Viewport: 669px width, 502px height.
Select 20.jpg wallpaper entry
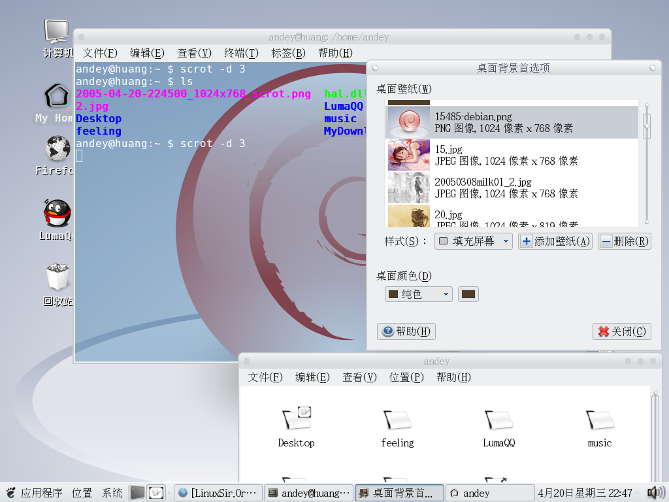pos(512,216)
